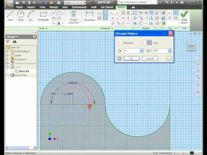This screenshot has width=207, height=155.
Task: Click Cancel in Circular Pattern dialog
Action: (x=150, y=59)
